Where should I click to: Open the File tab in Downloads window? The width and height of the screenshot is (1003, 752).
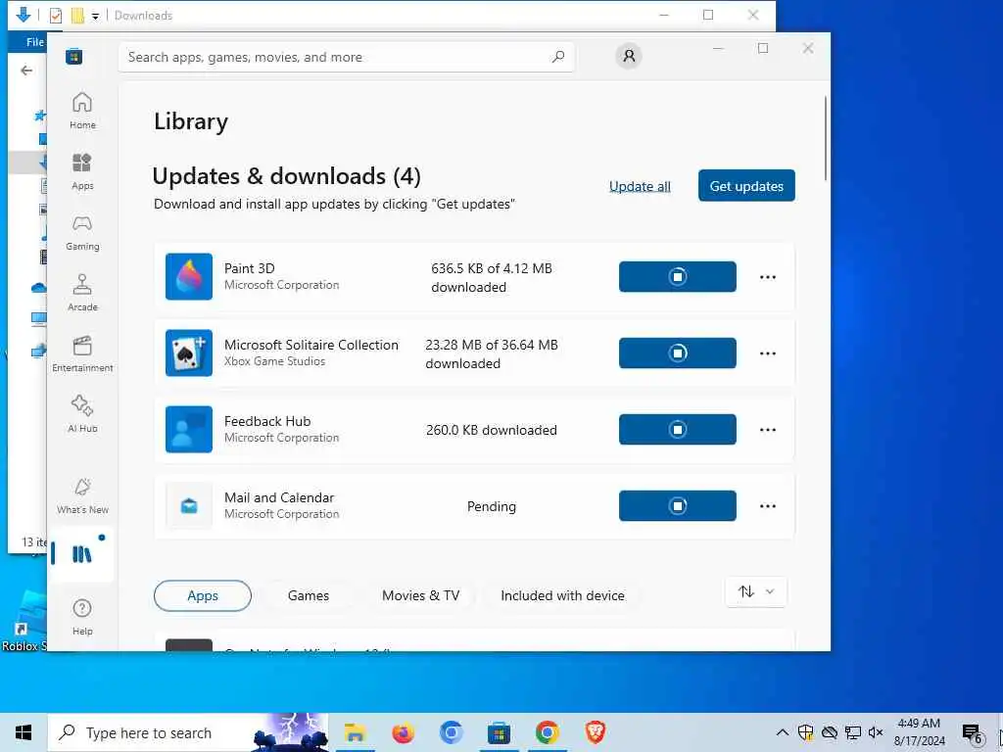coord(33,42)
